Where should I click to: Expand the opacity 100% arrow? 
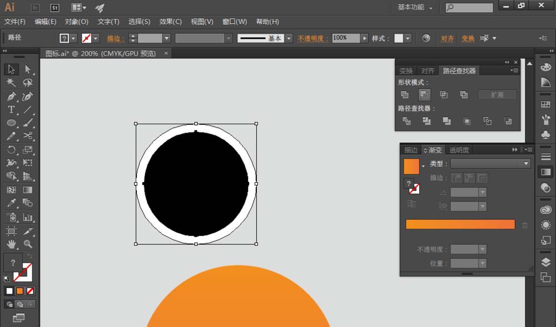(364, 38)
